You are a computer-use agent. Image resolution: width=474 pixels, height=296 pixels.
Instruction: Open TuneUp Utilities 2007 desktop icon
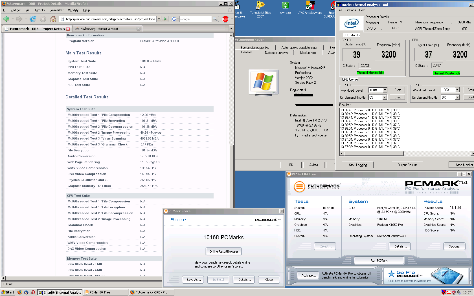[260, 10]
